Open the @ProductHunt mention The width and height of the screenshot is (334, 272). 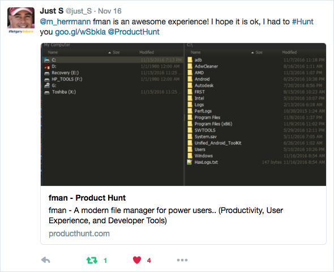coord(134,32)
